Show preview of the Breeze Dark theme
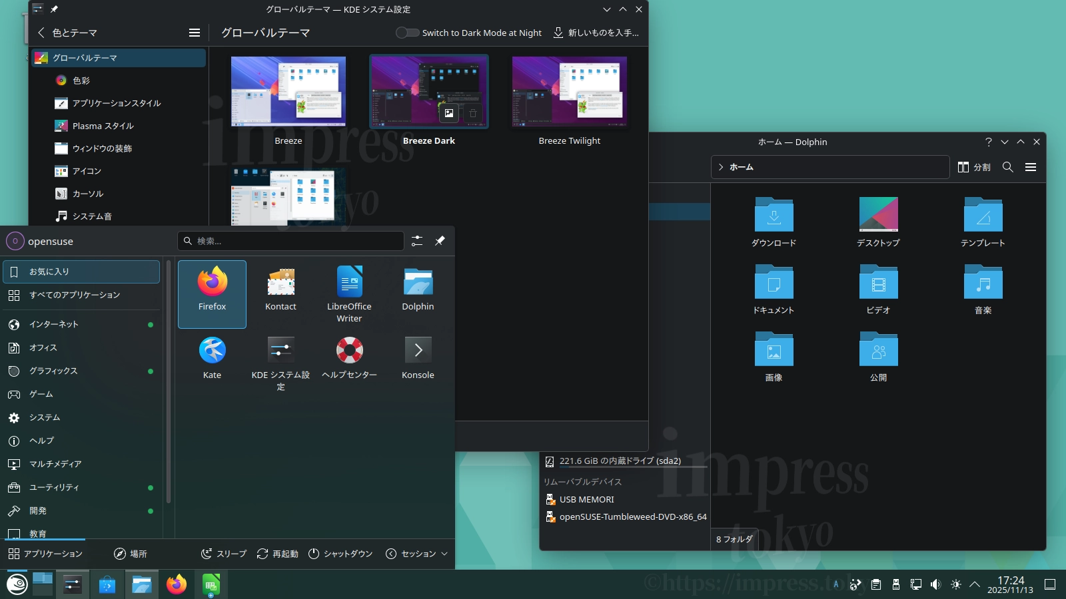 (x=449, y=113)
